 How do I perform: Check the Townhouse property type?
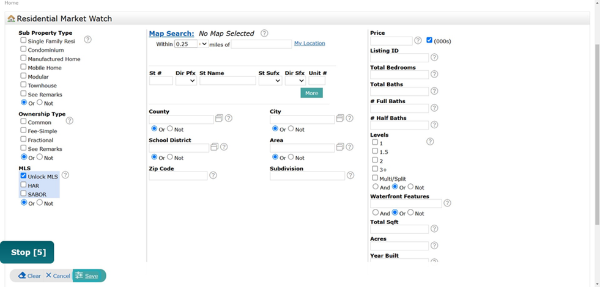point(24,84)
